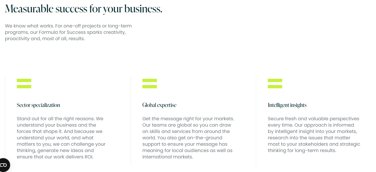
Task: Click the paragraph starting "Stand out for all"
Action: [x=61, y=138]
